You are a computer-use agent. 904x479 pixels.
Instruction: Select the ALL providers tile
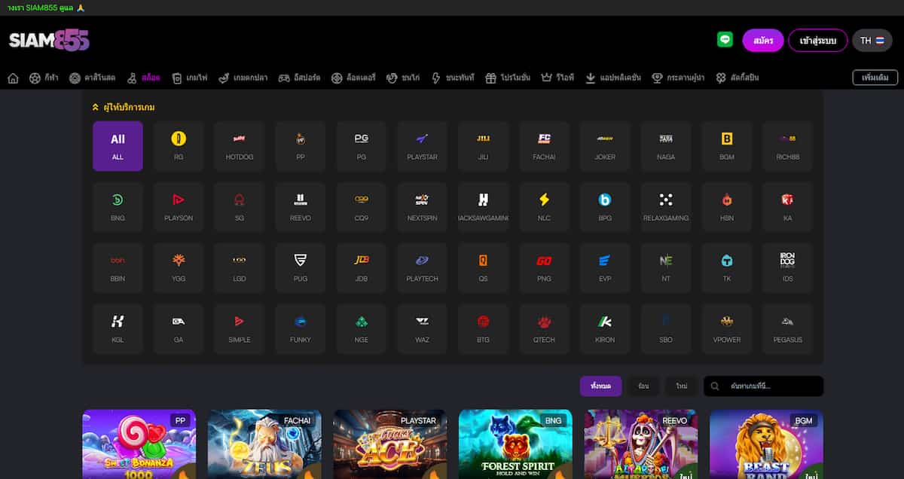pyautogui.click(x=118, y=146)
